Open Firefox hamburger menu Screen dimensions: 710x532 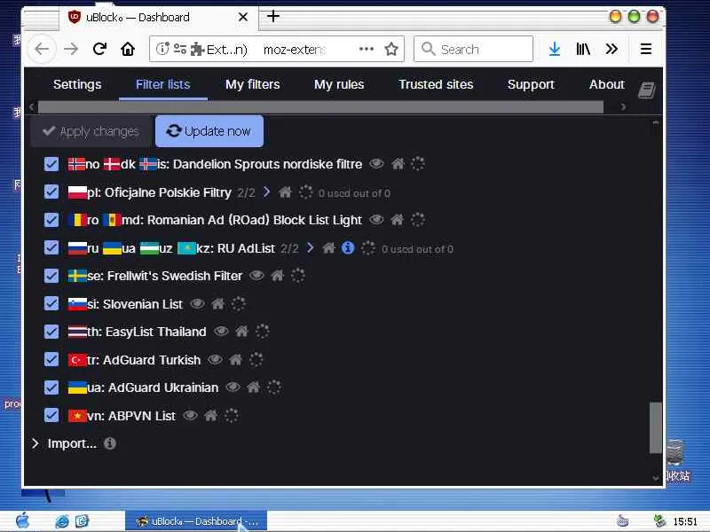point(646,49)
